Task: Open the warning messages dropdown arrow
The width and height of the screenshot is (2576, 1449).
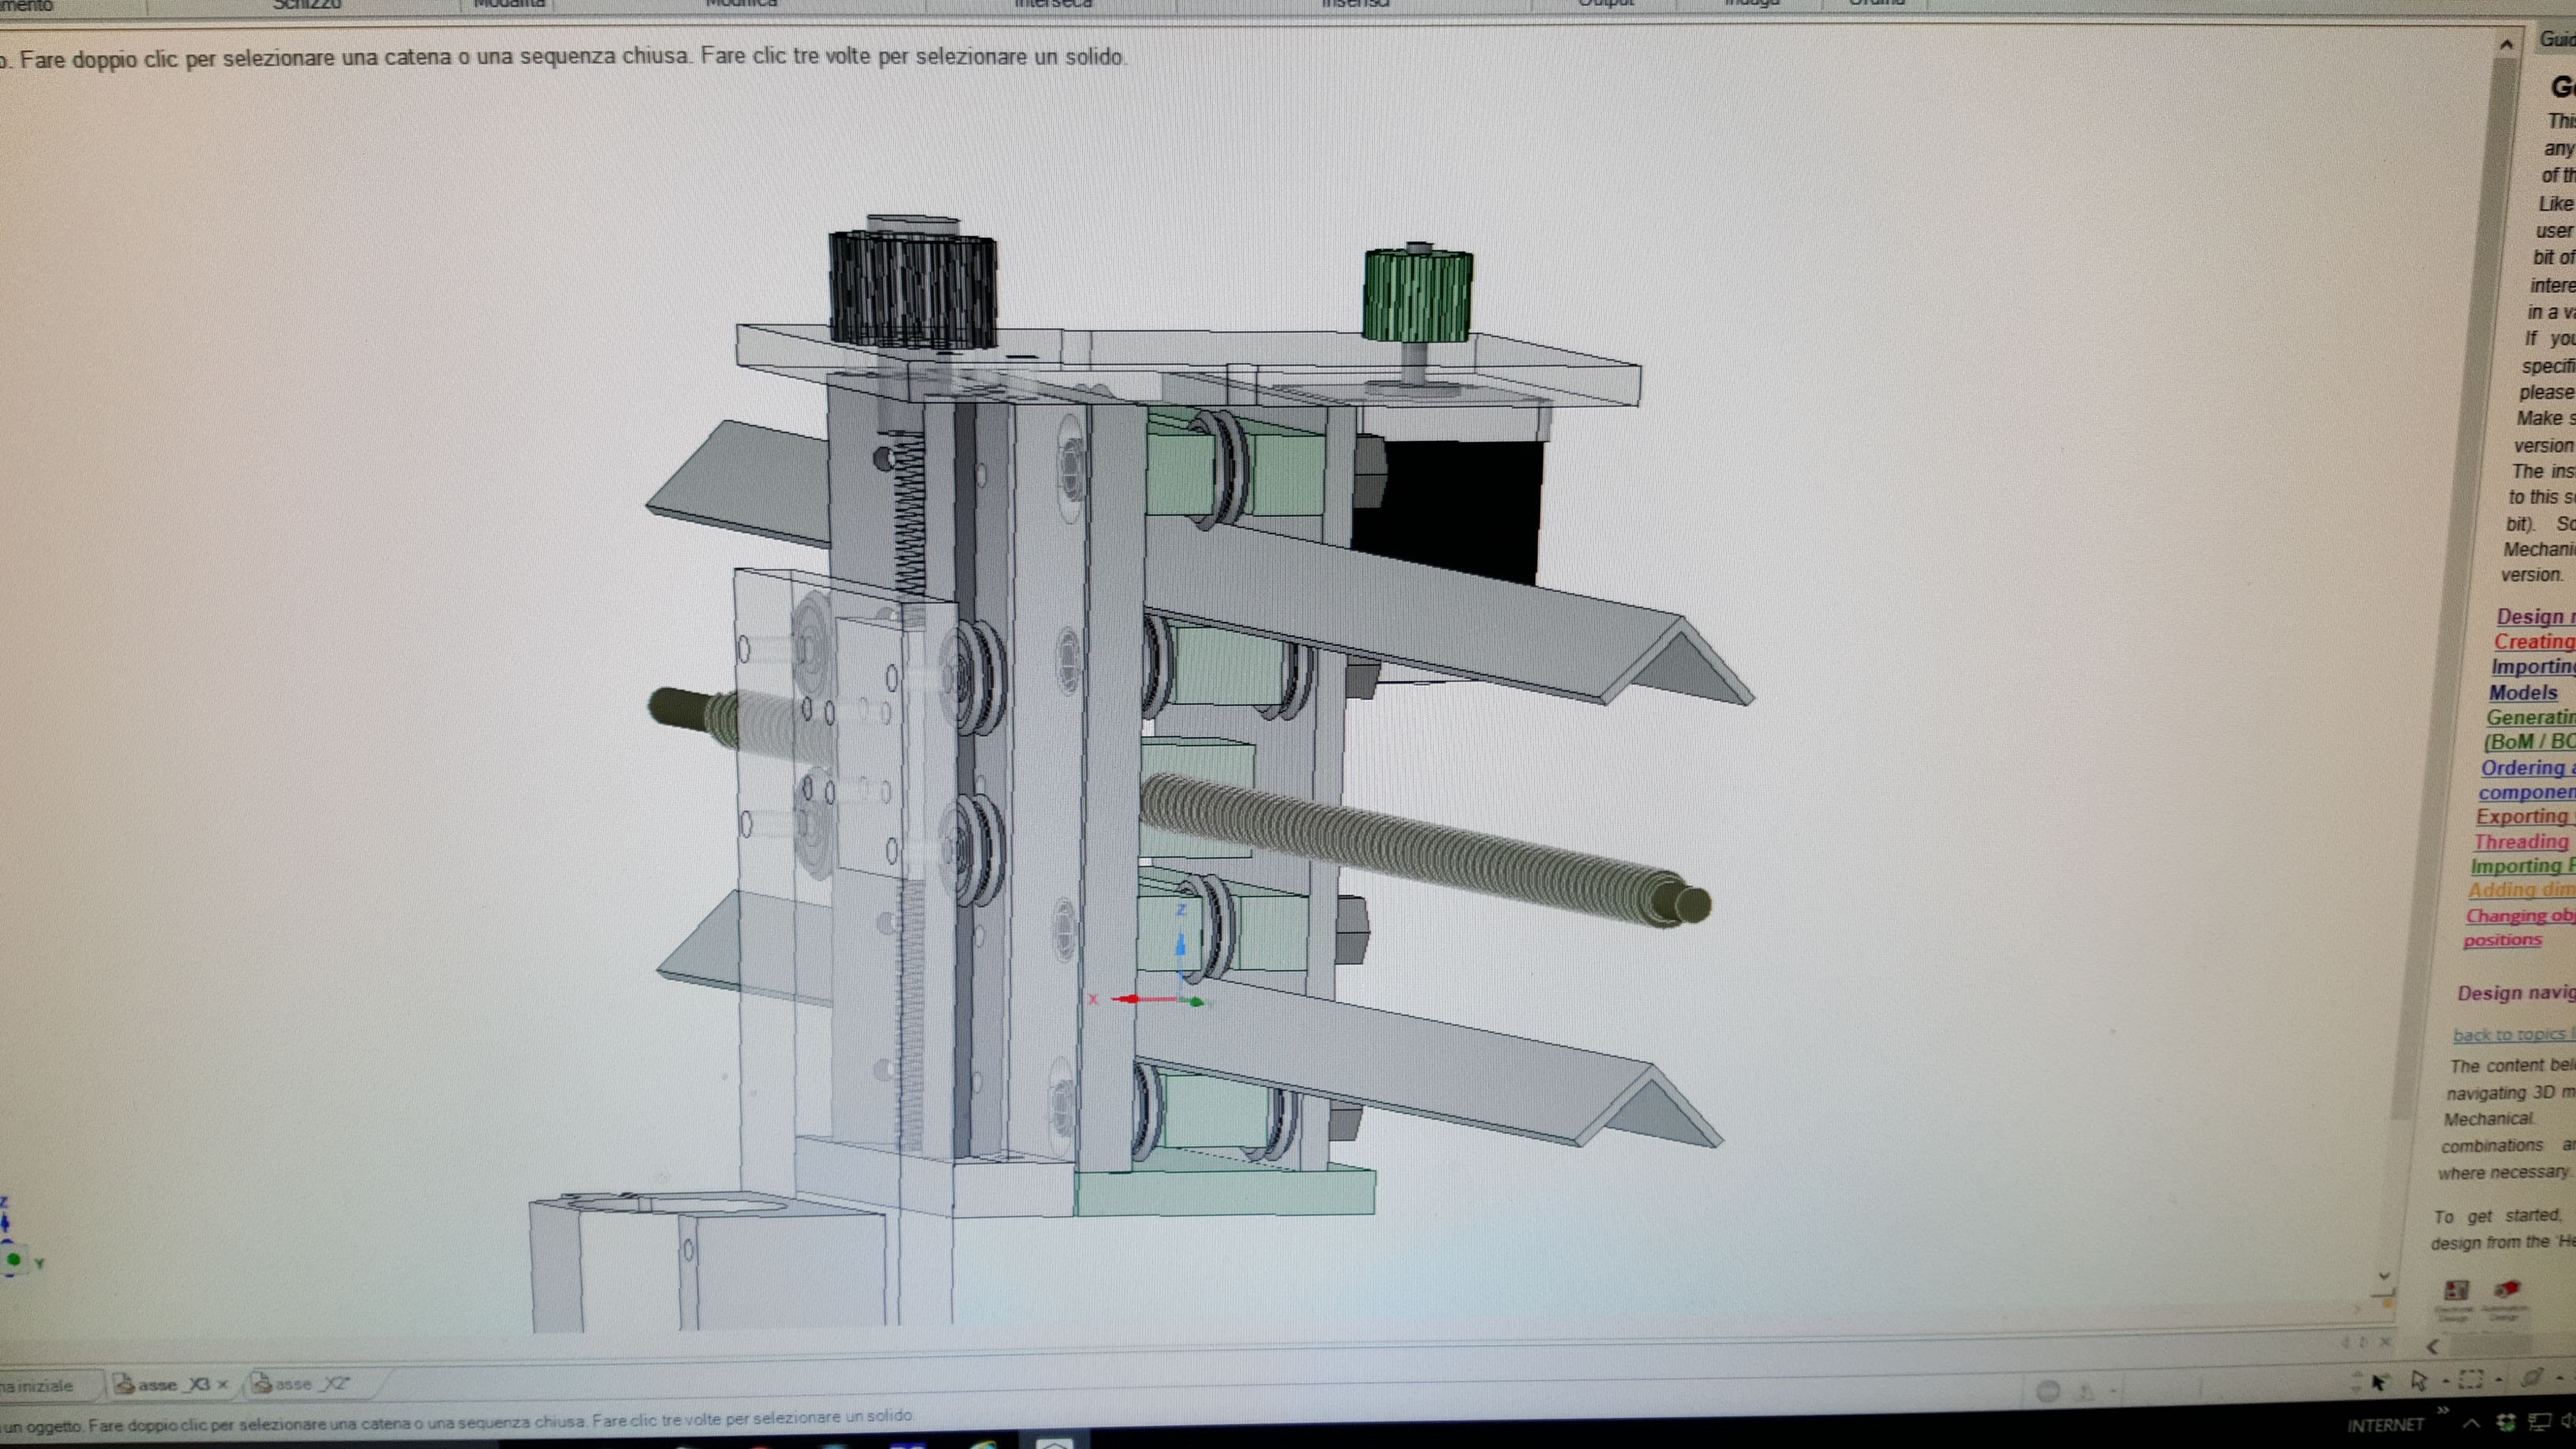Action: pos(2113,1391)
